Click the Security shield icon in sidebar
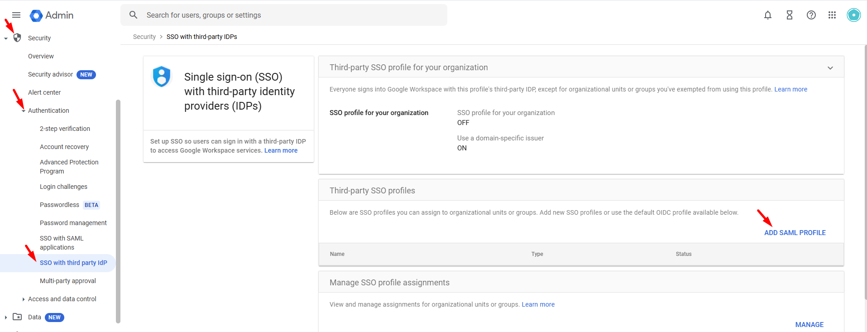The image size is (867, 332). pyautogui.click(x=17, y=38)
